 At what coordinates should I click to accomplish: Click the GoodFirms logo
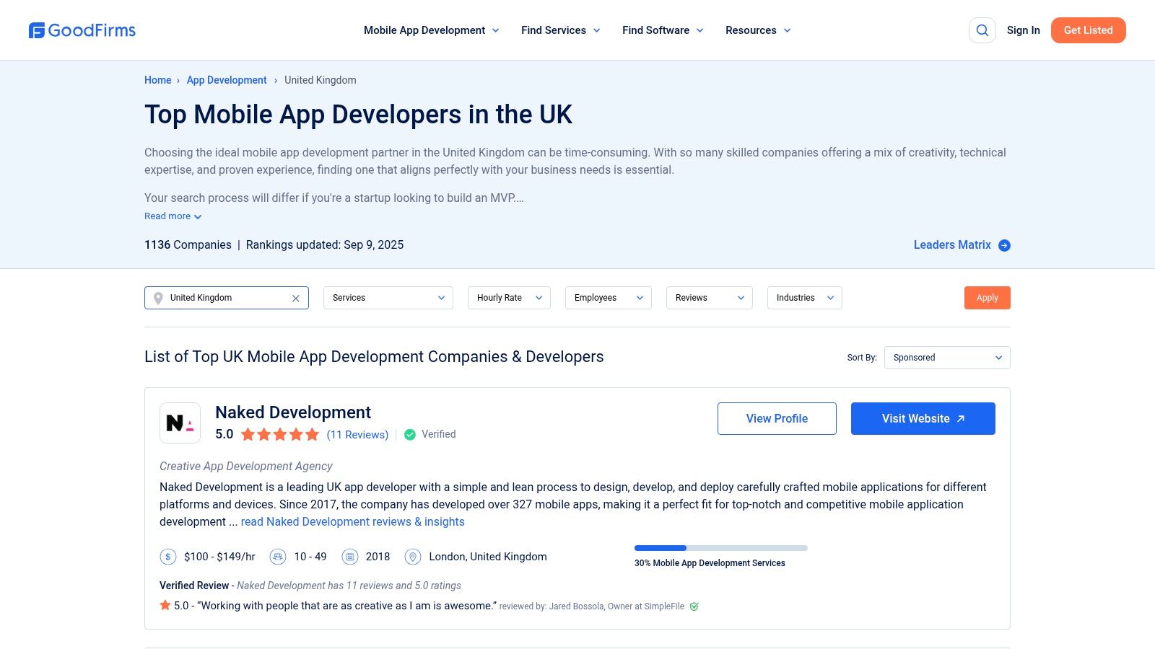(x=82, y=30)
